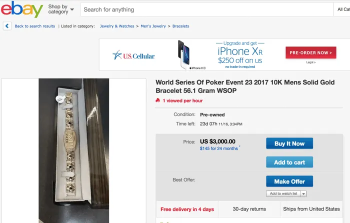Click the U.S. Cellular logo in ad
350x223 pixels.
coord(133,55)
